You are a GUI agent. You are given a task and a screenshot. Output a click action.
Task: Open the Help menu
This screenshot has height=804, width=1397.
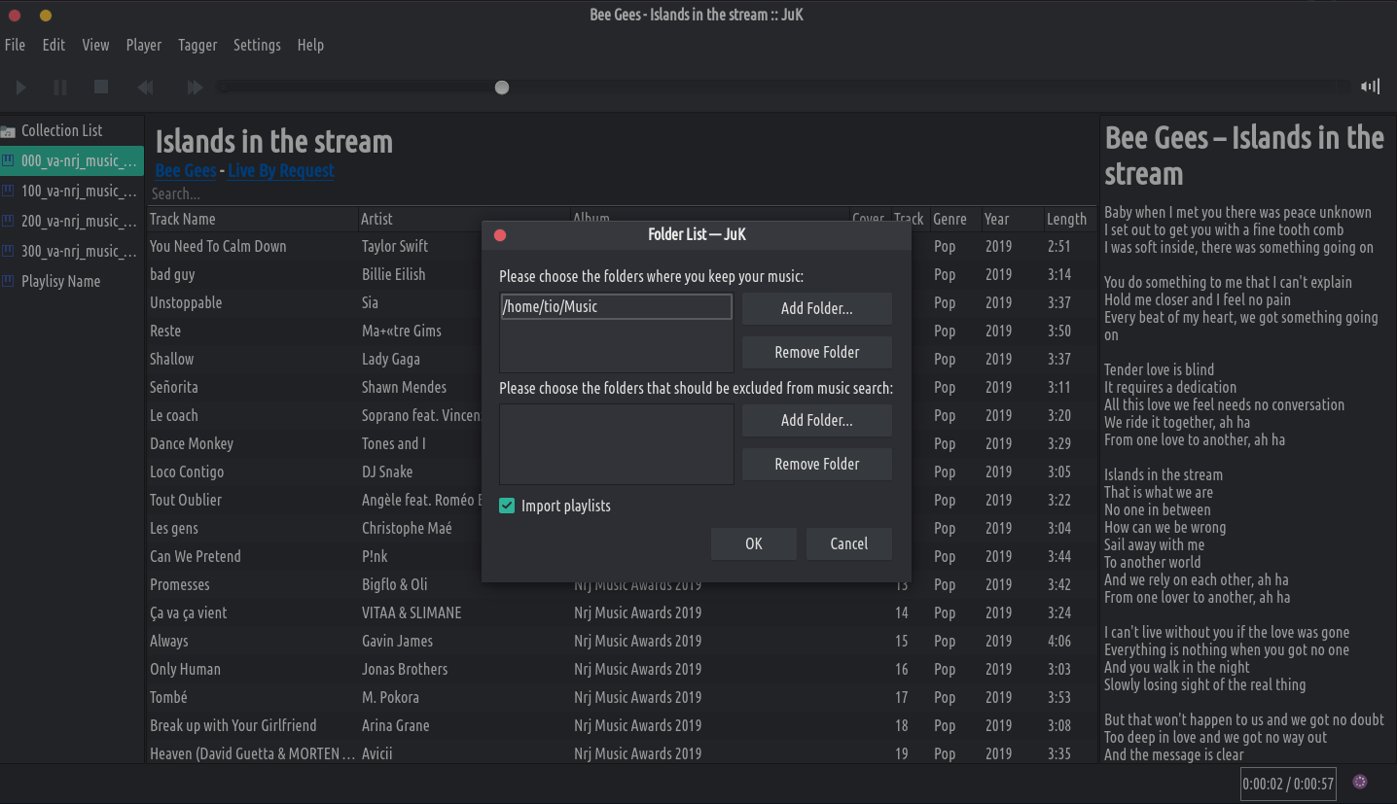point(310,45)
